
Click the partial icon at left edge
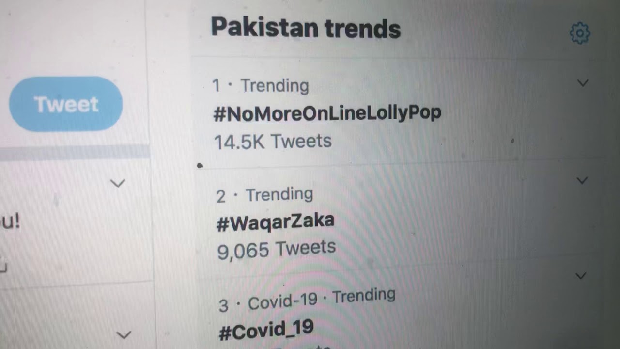[3, 267]
